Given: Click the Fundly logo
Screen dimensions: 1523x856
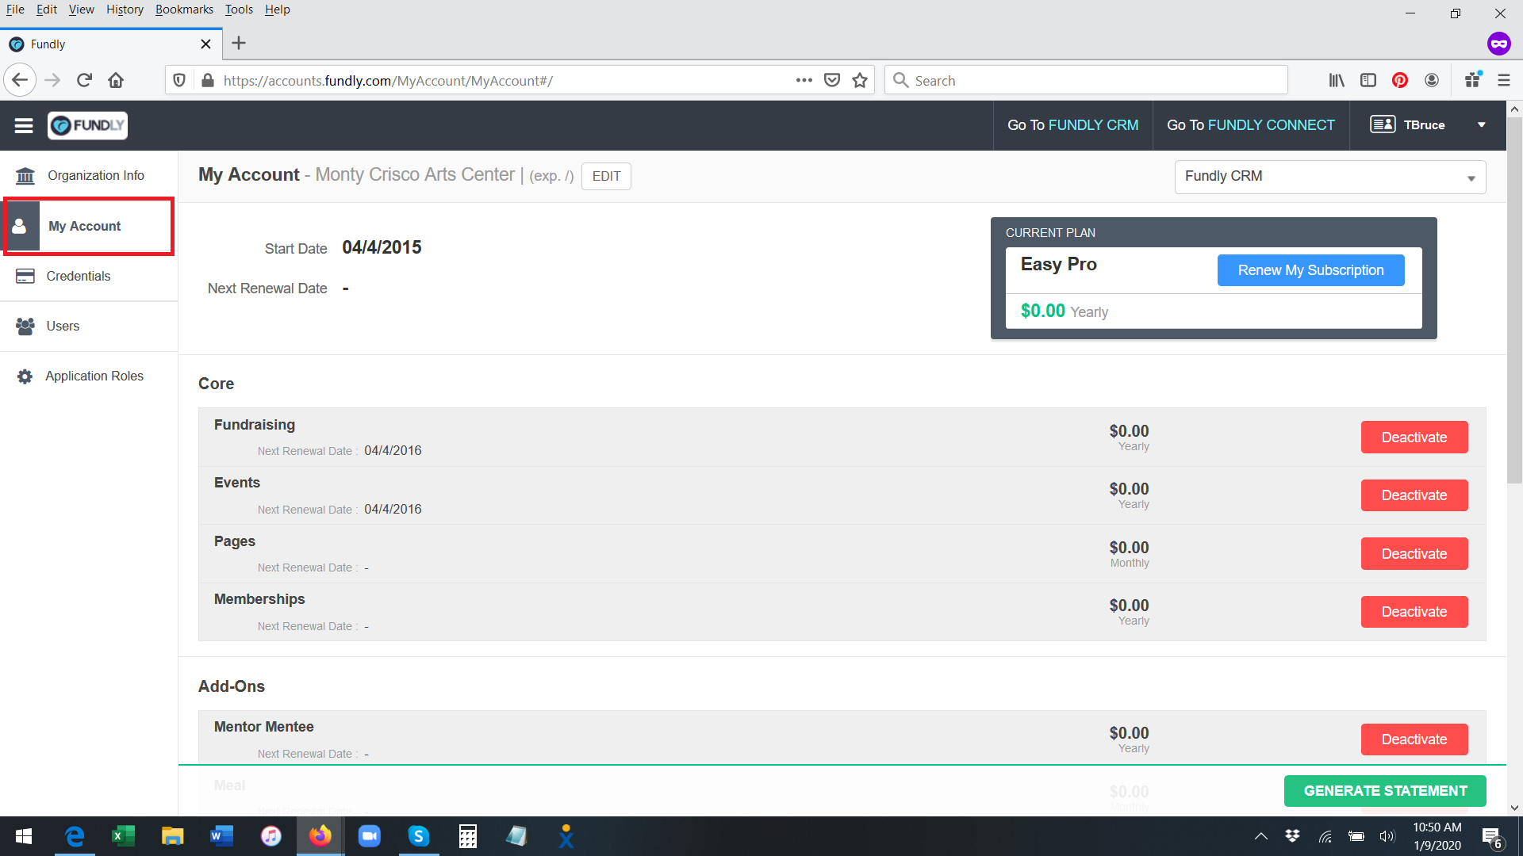Looking at the screenshot, I should (x=87, y=125).
